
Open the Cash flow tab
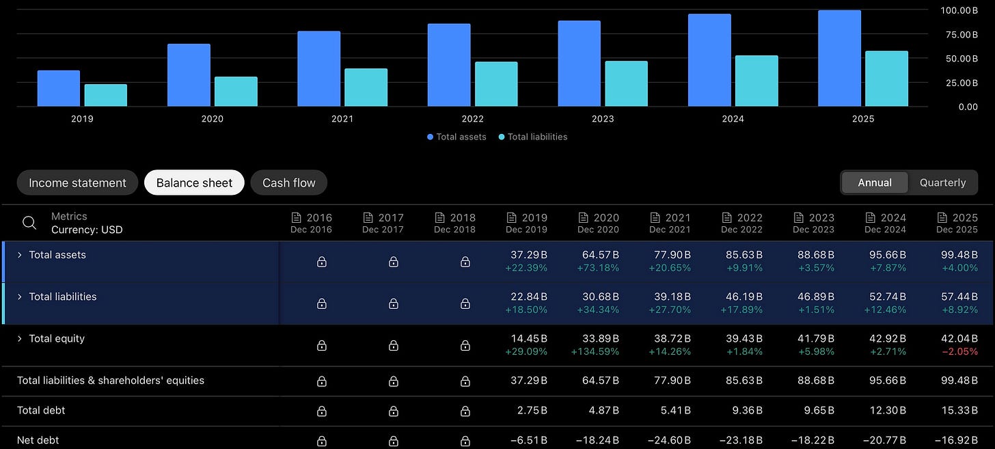(289, 182)
